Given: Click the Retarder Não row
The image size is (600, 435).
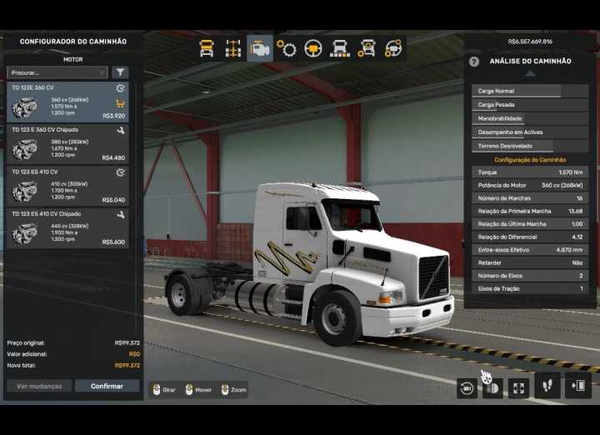Looking at the screenshot, I should tap(530, 263).
